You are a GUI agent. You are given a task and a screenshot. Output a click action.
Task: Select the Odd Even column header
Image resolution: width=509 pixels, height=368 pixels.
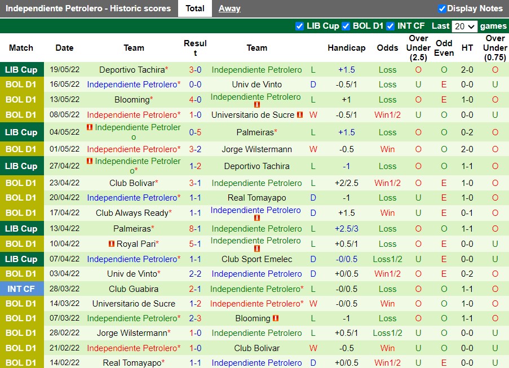tap(444, 48)
